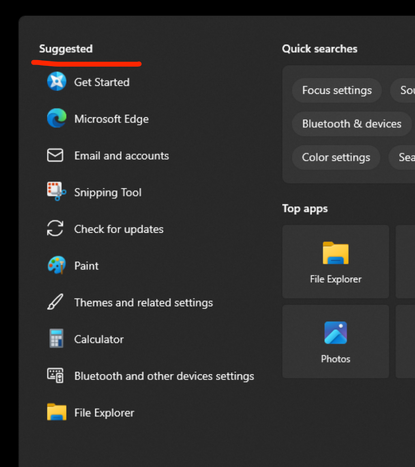Open Photos from Top apps
415x467 pixels.
coord(336,341)
